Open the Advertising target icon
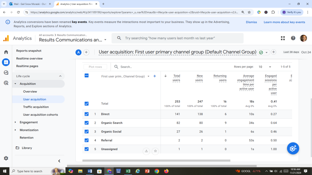Image resolution: width=312 pixels, height=175 pixels. coord(6,83)
